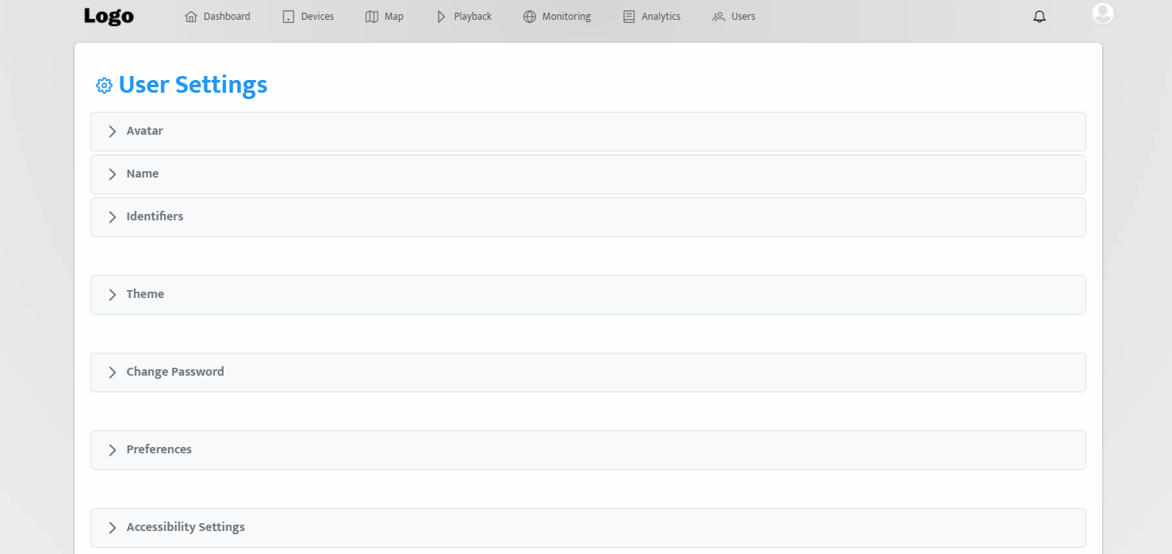Open the Analytics text label in navigation
Image resolution: width=1172 pixels, height=554 pixels.
(661, 17)
